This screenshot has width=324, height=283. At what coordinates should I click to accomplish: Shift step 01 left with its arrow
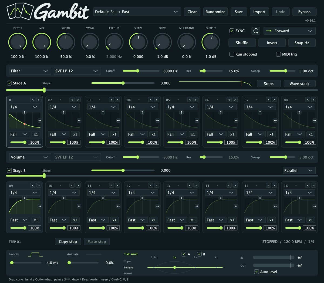click(x=33, y=100)
